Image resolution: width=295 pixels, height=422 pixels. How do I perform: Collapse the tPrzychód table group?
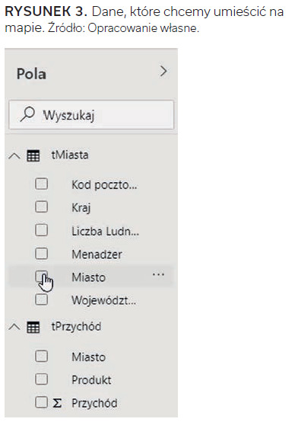click(14, 327)
